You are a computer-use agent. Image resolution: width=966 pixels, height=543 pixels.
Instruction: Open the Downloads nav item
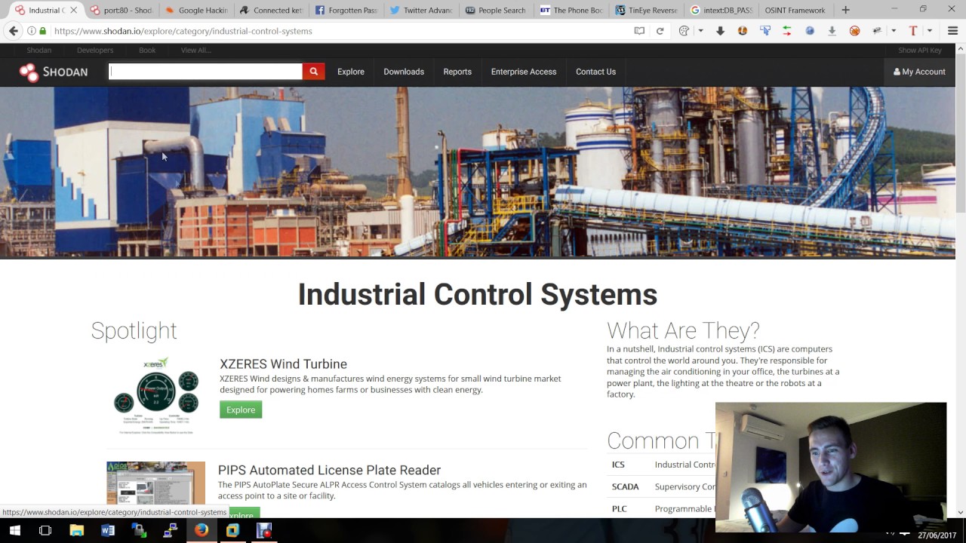(404, 72)
